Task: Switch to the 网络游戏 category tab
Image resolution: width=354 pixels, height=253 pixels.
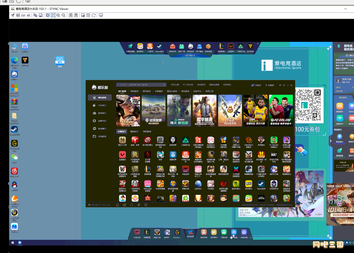Action: 134,91
